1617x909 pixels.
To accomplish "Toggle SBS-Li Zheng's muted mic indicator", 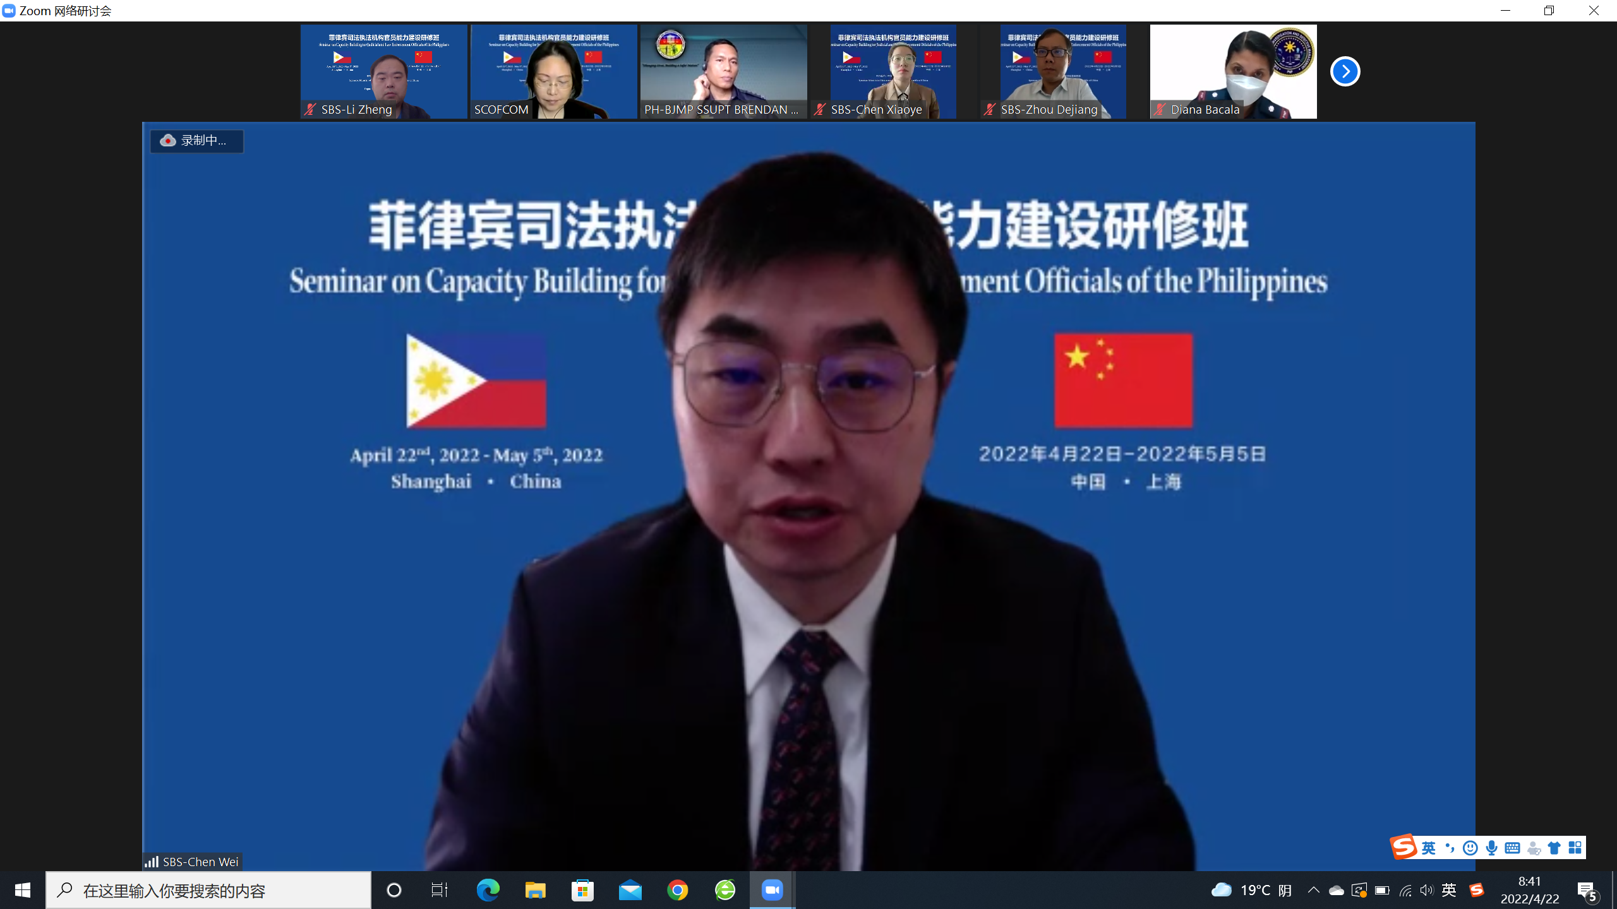I will pos(309,109).
